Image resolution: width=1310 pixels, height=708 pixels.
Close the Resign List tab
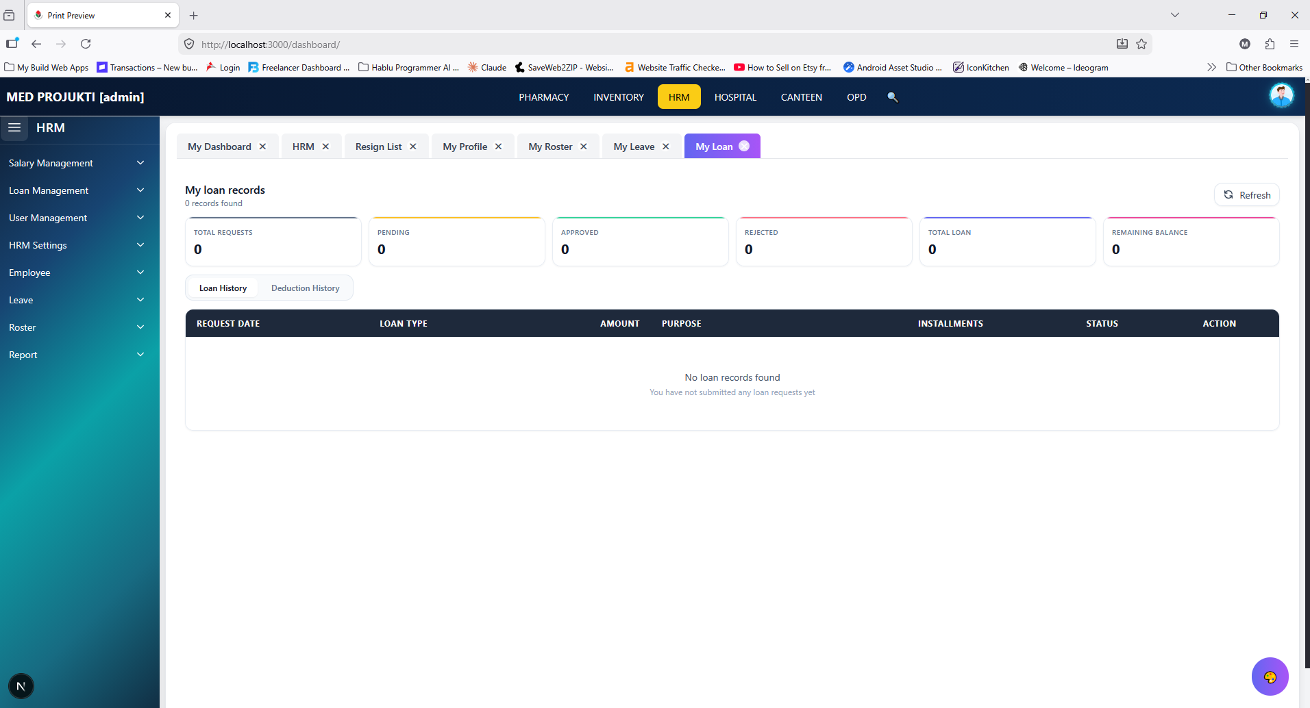413,147
